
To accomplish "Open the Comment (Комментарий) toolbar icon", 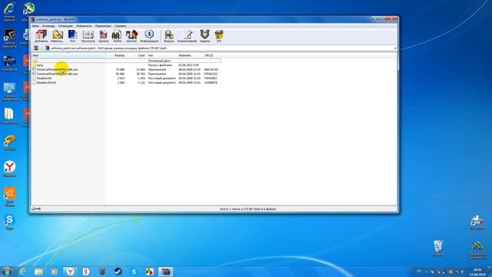I will [x=187, y=36].
